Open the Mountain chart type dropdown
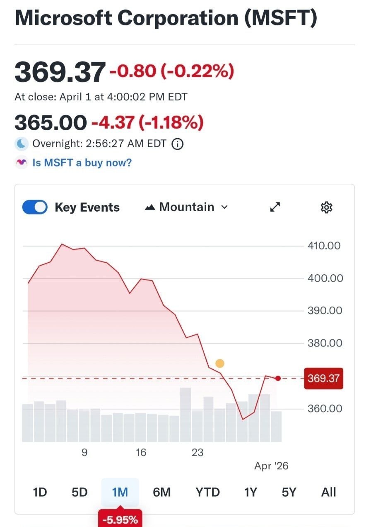 (187, 207)
